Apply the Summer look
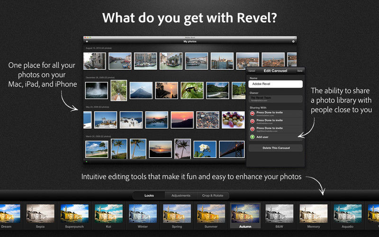This screenshot has height=237, width=379. 211,214
